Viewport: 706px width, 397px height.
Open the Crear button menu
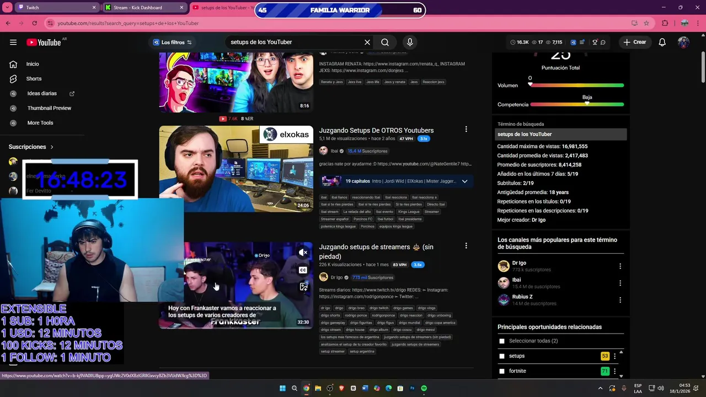(634, 42)
